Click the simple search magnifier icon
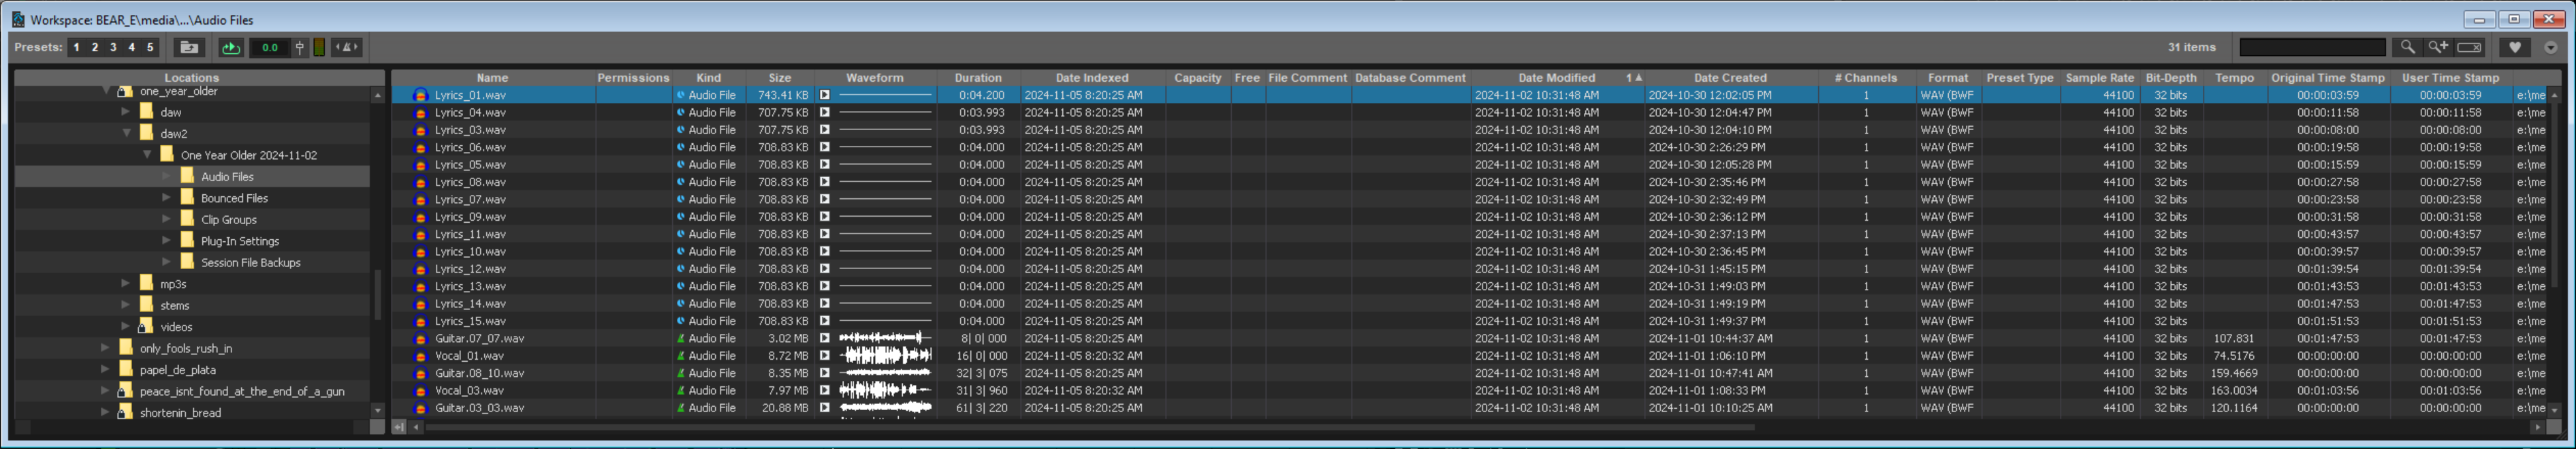The image size is (2576, 449). point(2407,47)
